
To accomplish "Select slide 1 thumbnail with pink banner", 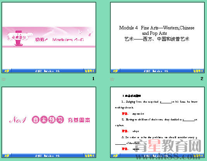I will [x=49, y=38].
